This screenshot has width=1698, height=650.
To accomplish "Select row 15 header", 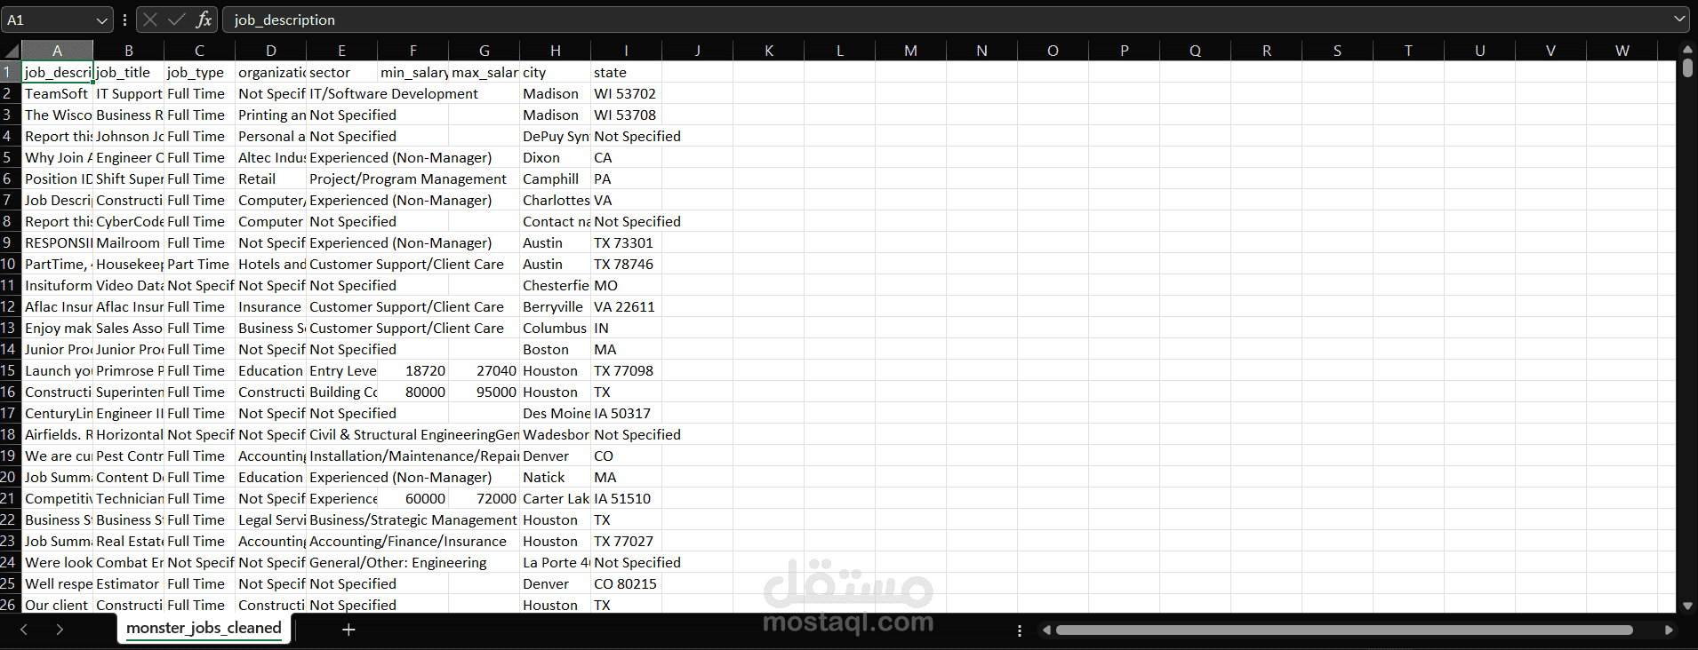I will [10, 370].
